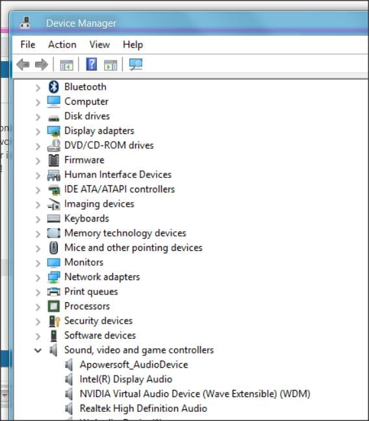
Task: Expand the Imaging devices node
Action: click(x=38, y=205)
